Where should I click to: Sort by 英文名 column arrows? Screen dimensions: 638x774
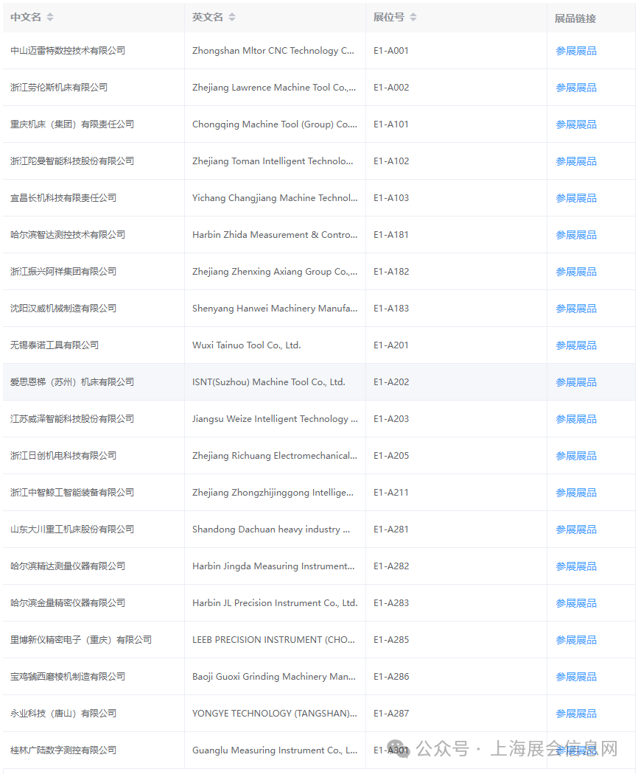[x=232, y=17]
